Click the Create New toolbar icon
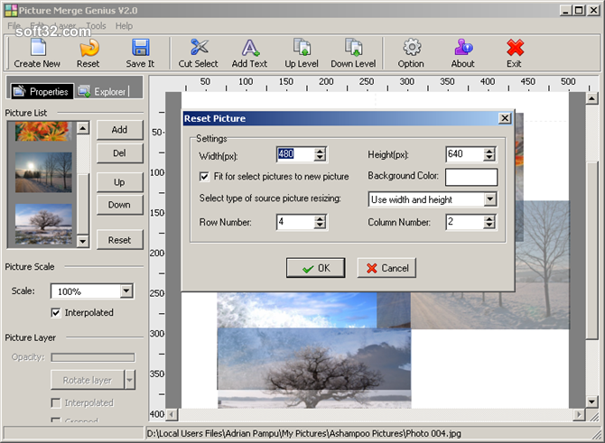Screen dimensions: 605x443 (37, 48)
